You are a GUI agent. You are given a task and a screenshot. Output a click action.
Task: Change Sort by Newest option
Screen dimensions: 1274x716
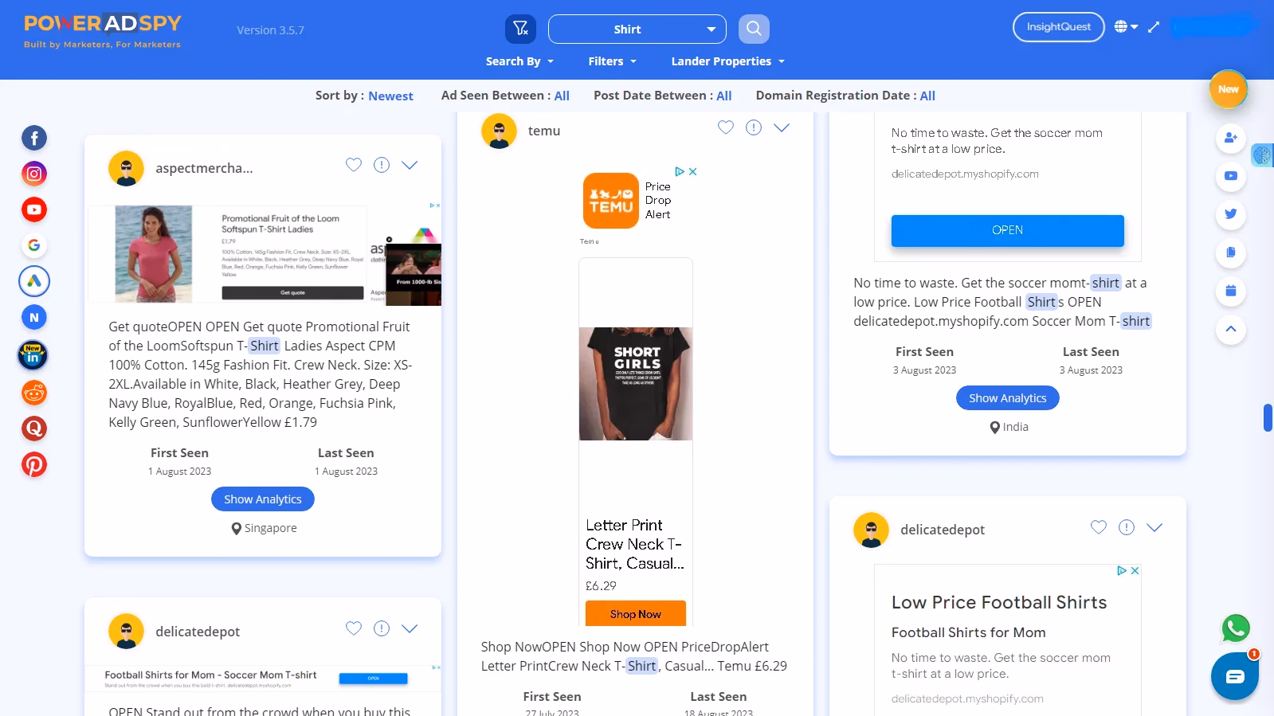[x=390, y=96]
